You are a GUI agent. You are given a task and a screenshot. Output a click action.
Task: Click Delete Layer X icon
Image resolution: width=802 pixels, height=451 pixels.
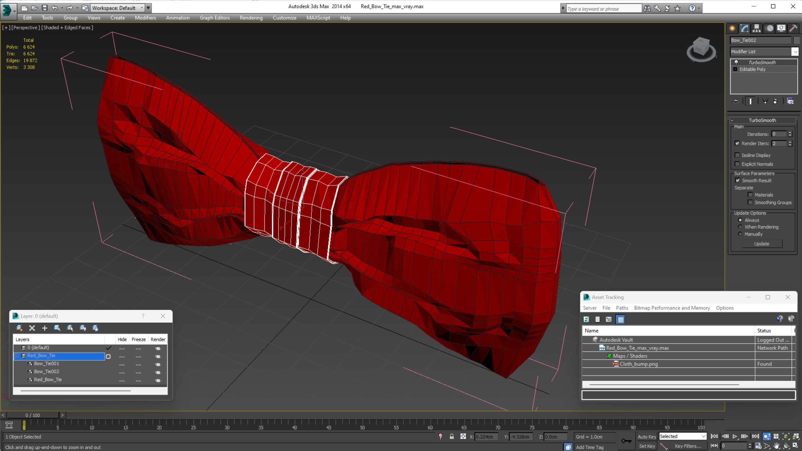pos(32,328)
